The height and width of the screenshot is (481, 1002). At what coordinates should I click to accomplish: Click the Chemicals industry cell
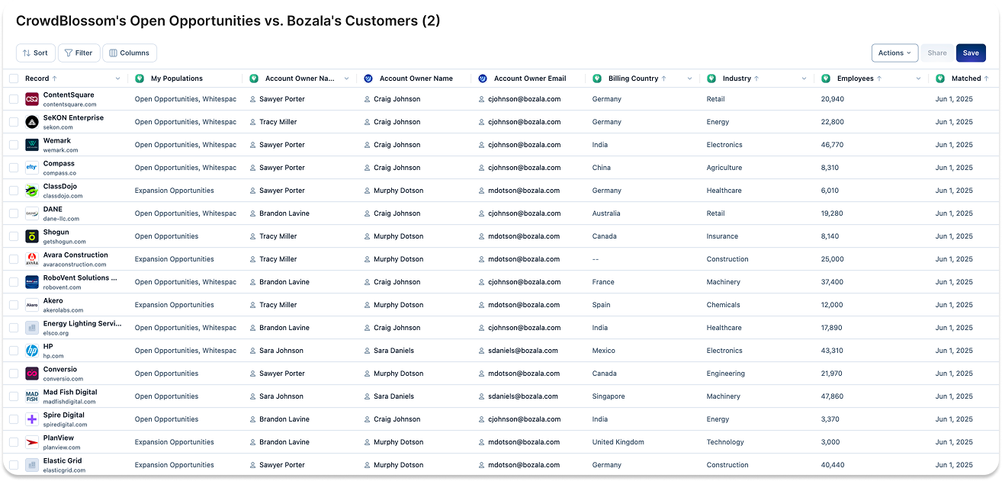tap(724, 305)
